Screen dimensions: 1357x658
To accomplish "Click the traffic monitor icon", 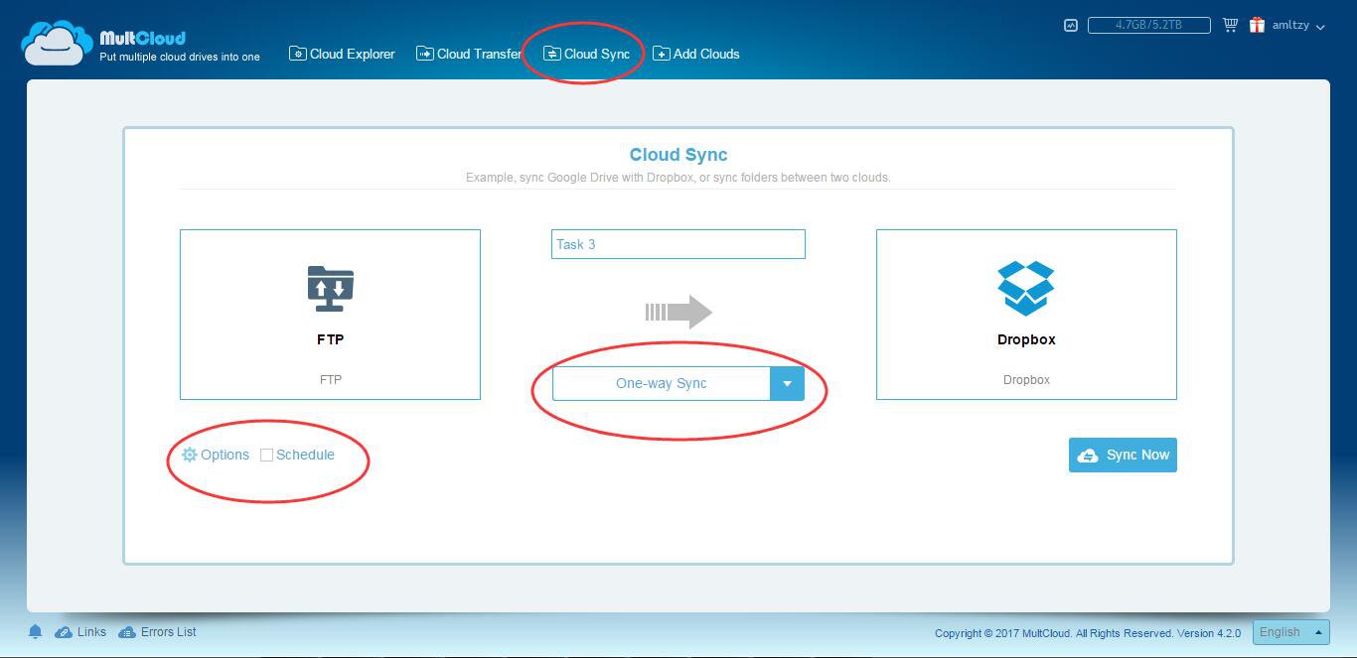I will [x=1070, y=26].
